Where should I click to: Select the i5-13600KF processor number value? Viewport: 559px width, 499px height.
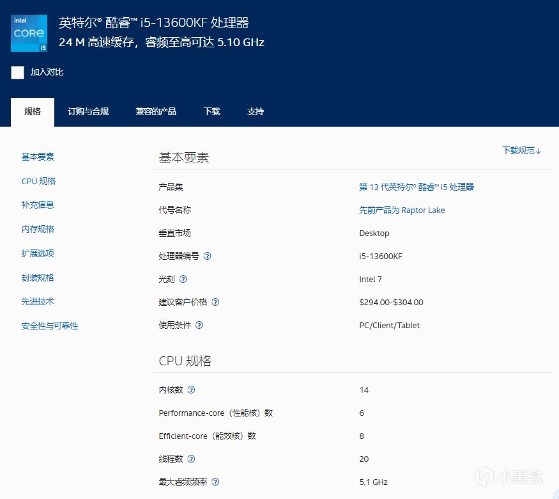[381, 257]
